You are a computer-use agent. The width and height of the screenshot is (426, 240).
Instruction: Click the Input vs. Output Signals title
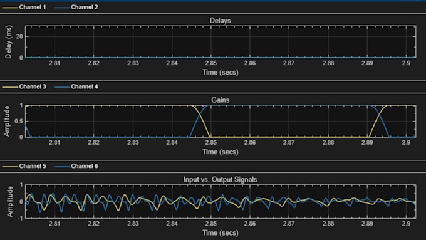click(x=220, y=180)
